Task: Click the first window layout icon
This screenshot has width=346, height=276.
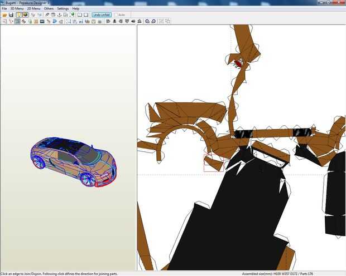Action: pos(80,15)
